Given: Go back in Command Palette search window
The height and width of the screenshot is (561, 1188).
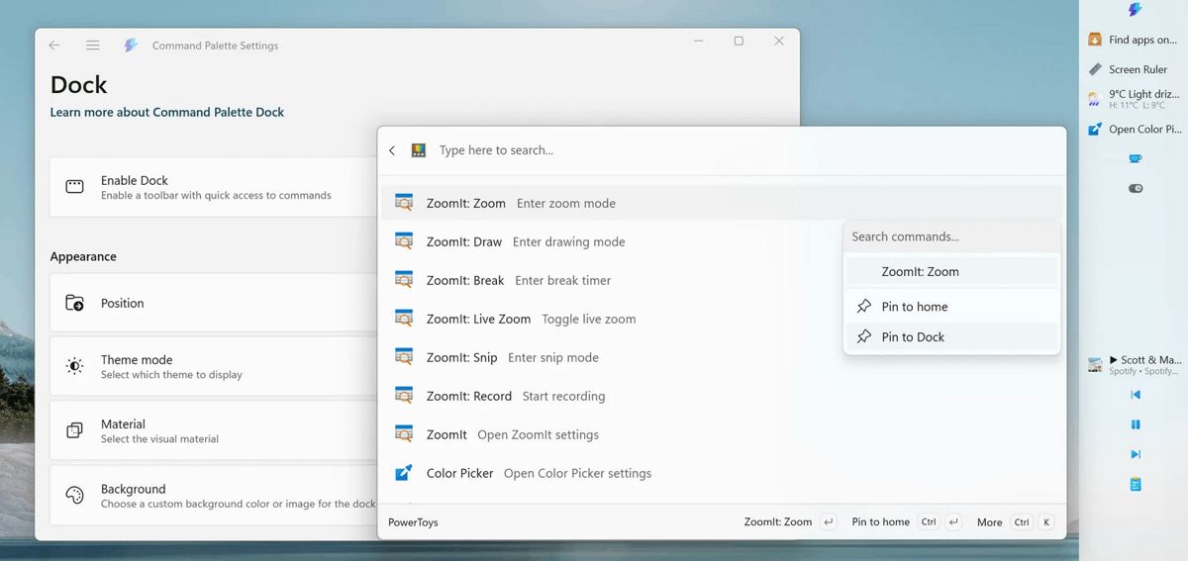Looking at the screenshot, I should tap(392, 150).
